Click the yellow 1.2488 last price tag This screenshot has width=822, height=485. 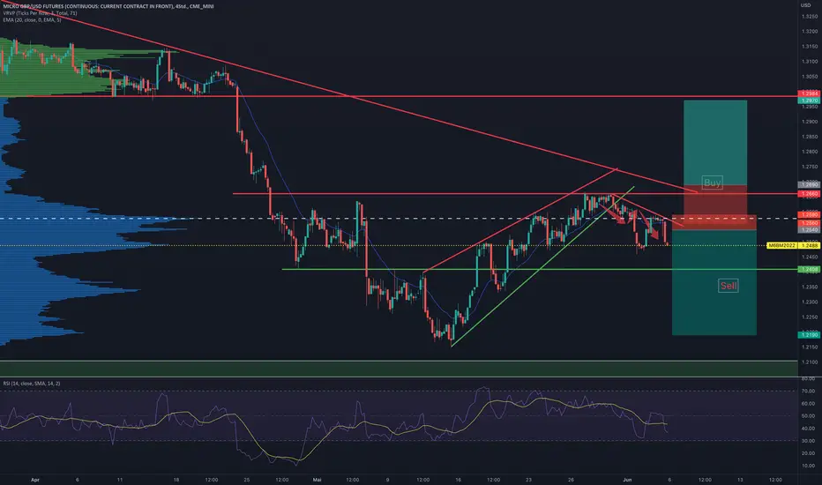click(810, 245)
